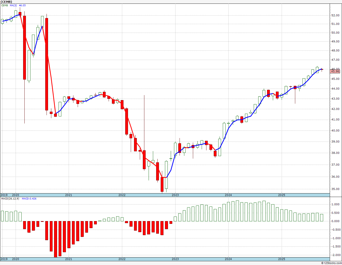This screenshot has height=265, width=342.
Task: Click the 35.00 price axis label
Action: tap(335, 189)
